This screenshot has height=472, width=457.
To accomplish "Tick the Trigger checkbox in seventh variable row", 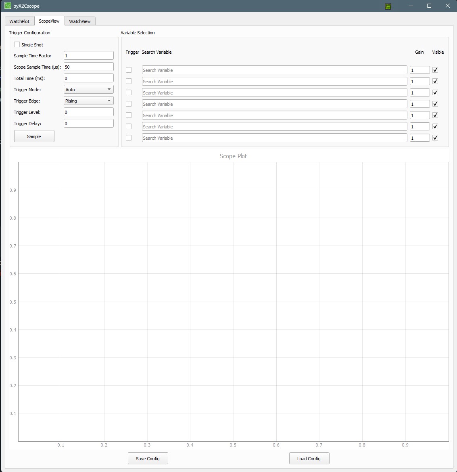I will pos(129,138).
